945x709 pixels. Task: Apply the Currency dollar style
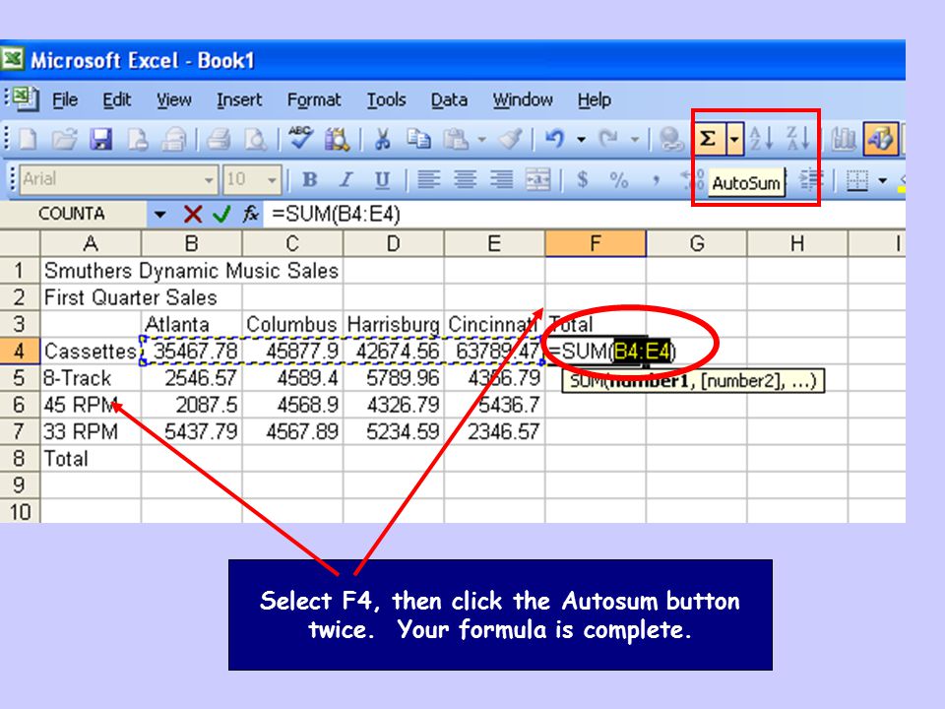coord(582,179)
